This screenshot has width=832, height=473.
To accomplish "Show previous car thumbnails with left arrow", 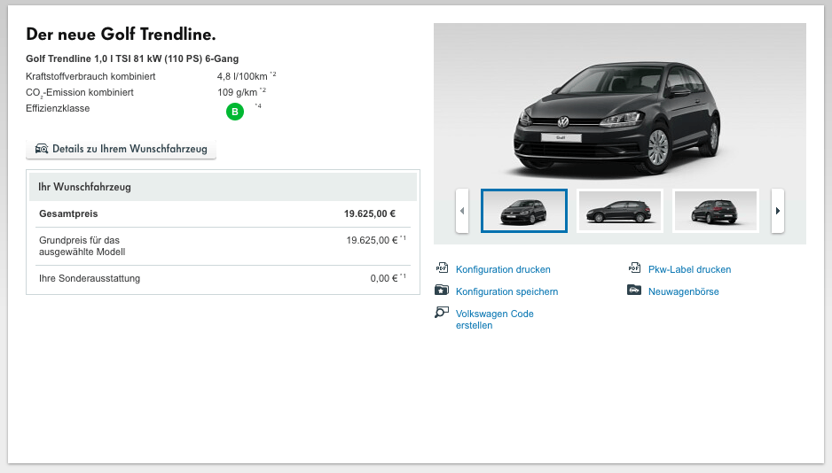I will tap(462, 211).
